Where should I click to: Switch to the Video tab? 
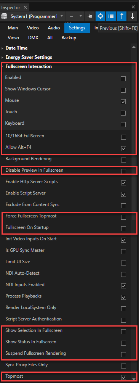pos(33,28)
